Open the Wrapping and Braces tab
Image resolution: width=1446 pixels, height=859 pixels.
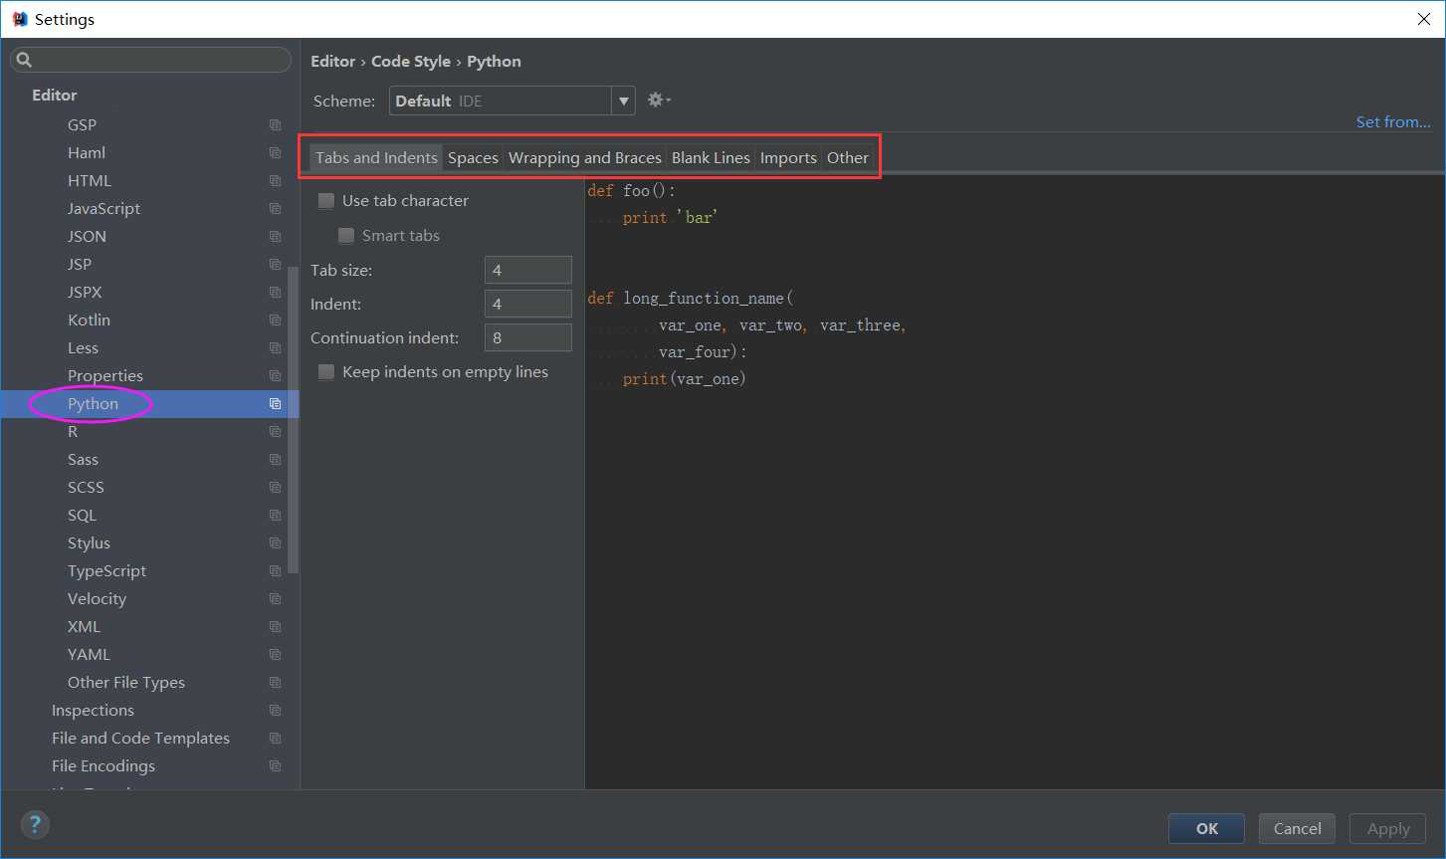[x=585, y=157]
